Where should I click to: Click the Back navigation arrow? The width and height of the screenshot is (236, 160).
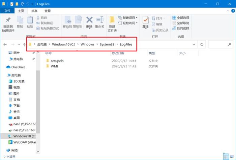tap(5, 45)
